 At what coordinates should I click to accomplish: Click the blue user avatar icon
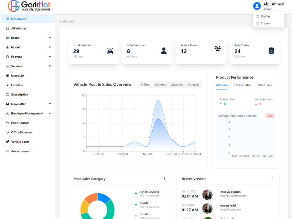257,6
